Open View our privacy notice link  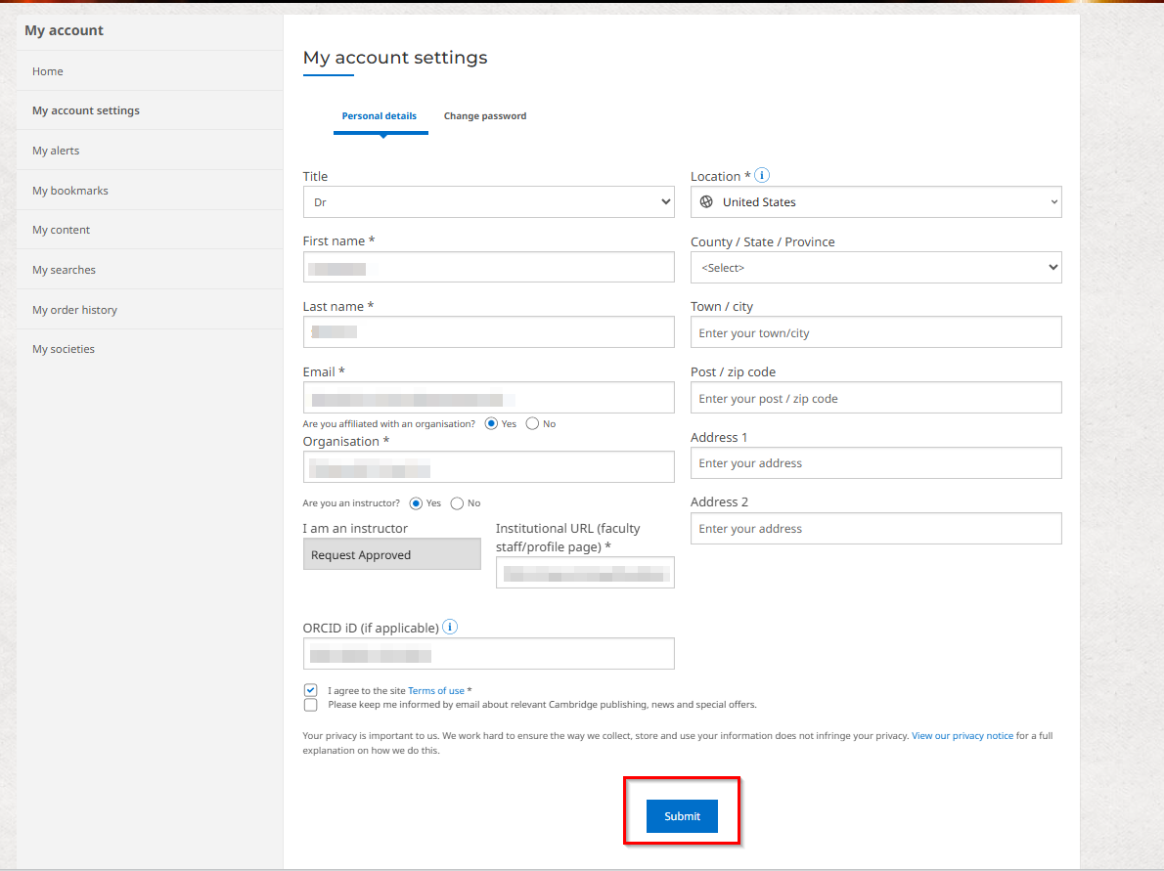click(963, 736)
